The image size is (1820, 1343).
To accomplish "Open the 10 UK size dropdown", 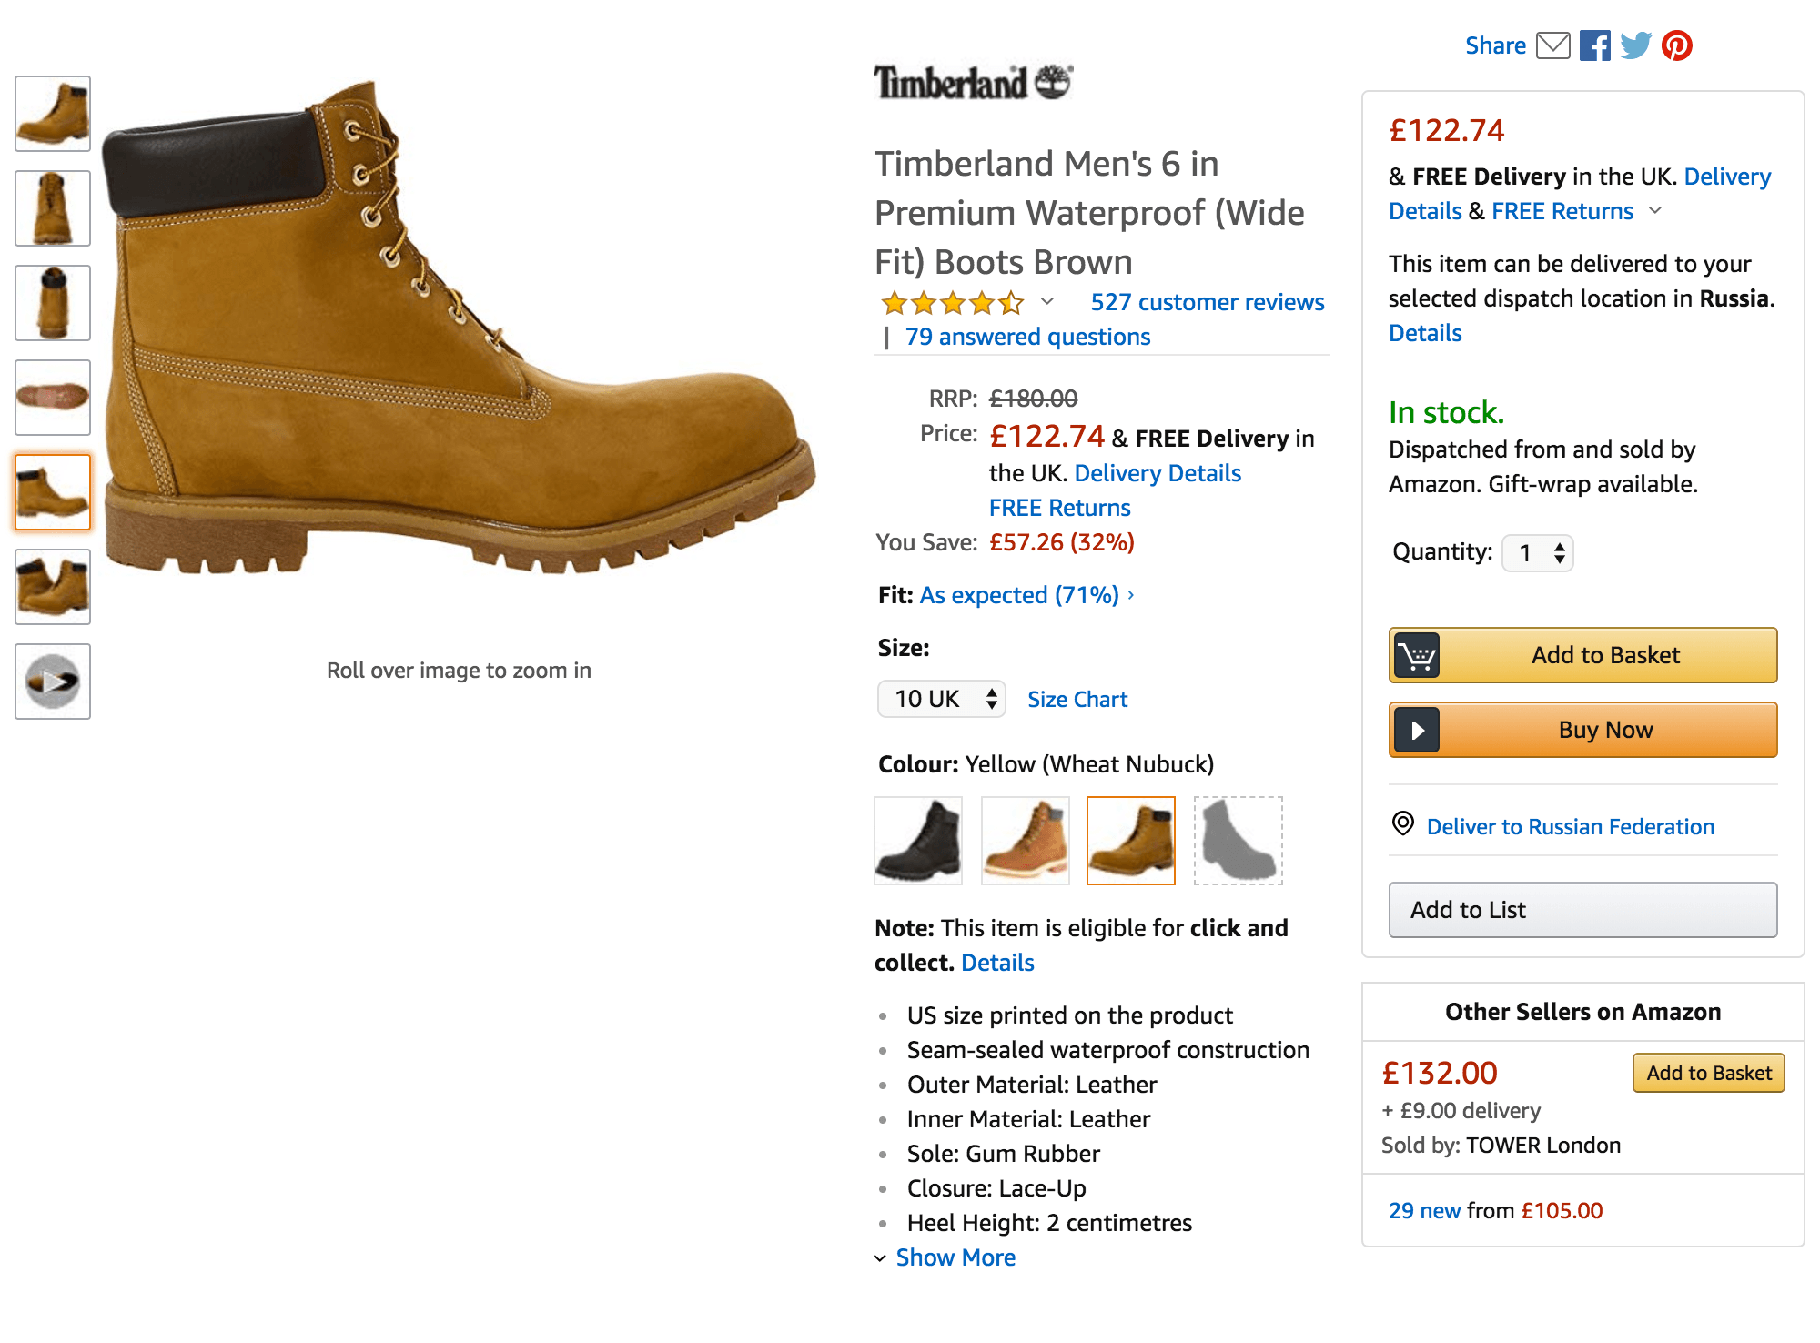I will click(942, 699).
